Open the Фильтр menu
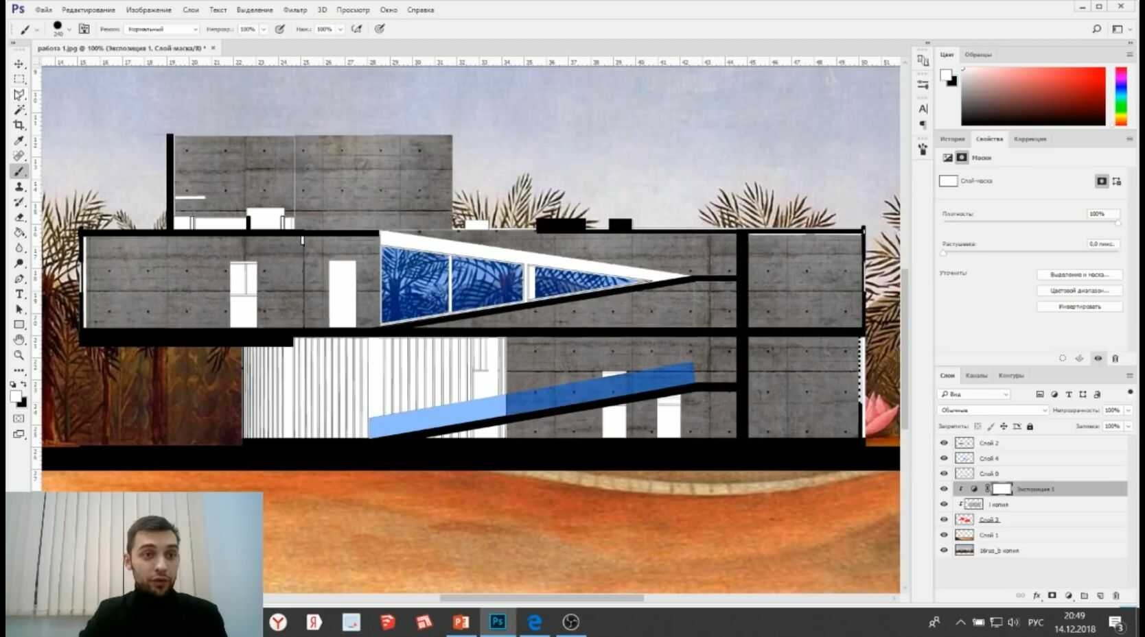 295,10
